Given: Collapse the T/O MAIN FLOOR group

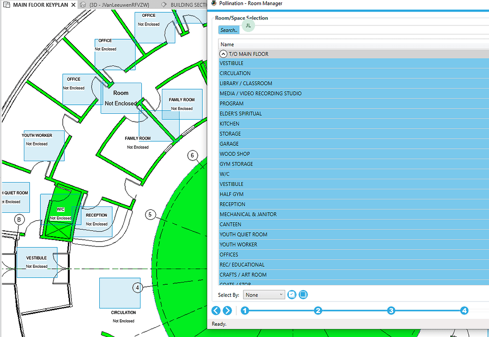Looking at the screenshot, I should [223, 54].
